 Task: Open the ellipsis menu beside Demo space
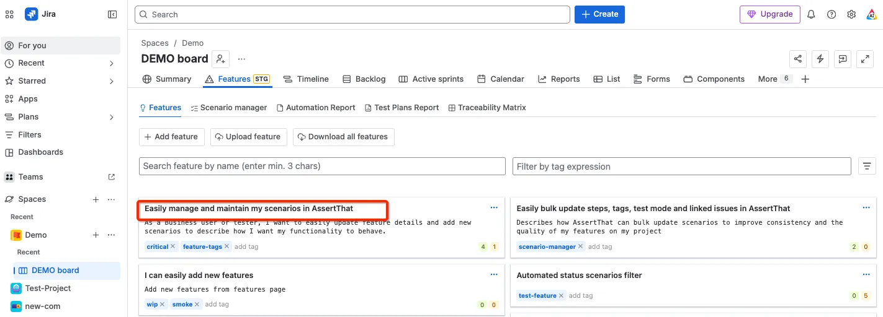coord(112,235)
